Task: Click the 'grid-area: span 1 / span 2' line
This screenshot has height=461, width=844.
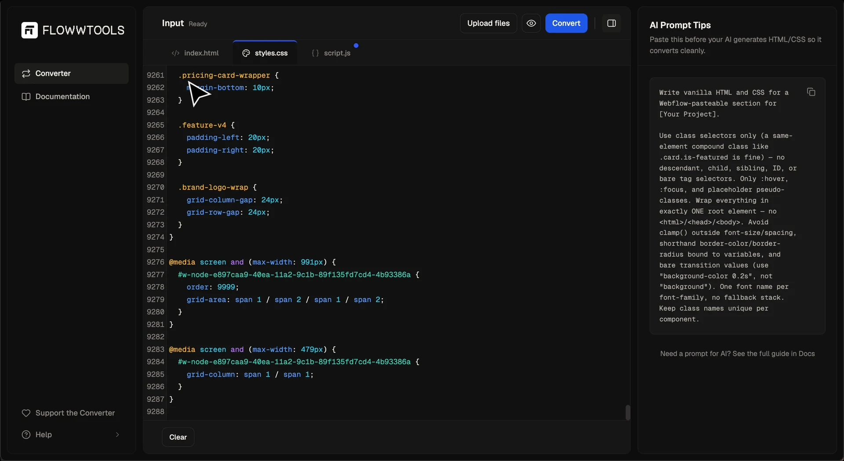Action: coord(285,300)
